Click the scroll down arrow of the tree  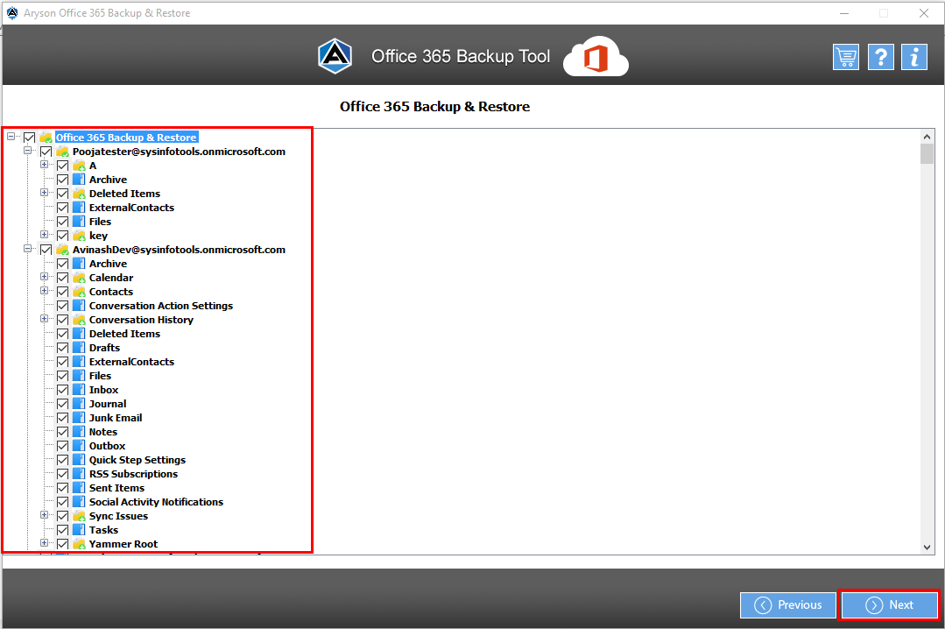pyautogui.click(x=927, y=548)
